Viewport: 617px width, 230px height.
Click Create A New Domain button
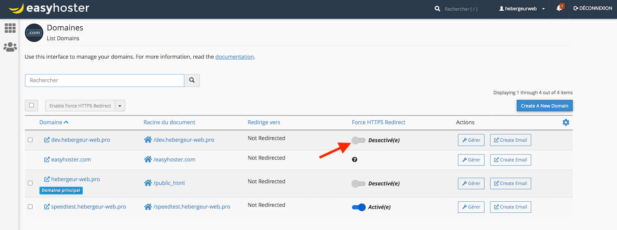pyautogui.click(x=544, y=106)
